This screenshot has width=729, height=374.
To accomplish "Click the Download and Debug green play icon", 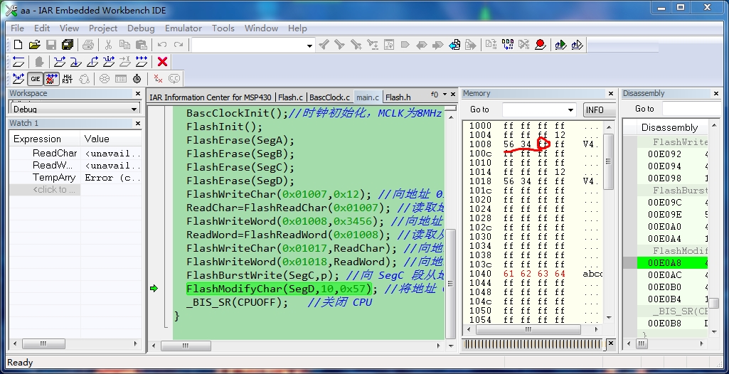I will click(x=560, y=45).
